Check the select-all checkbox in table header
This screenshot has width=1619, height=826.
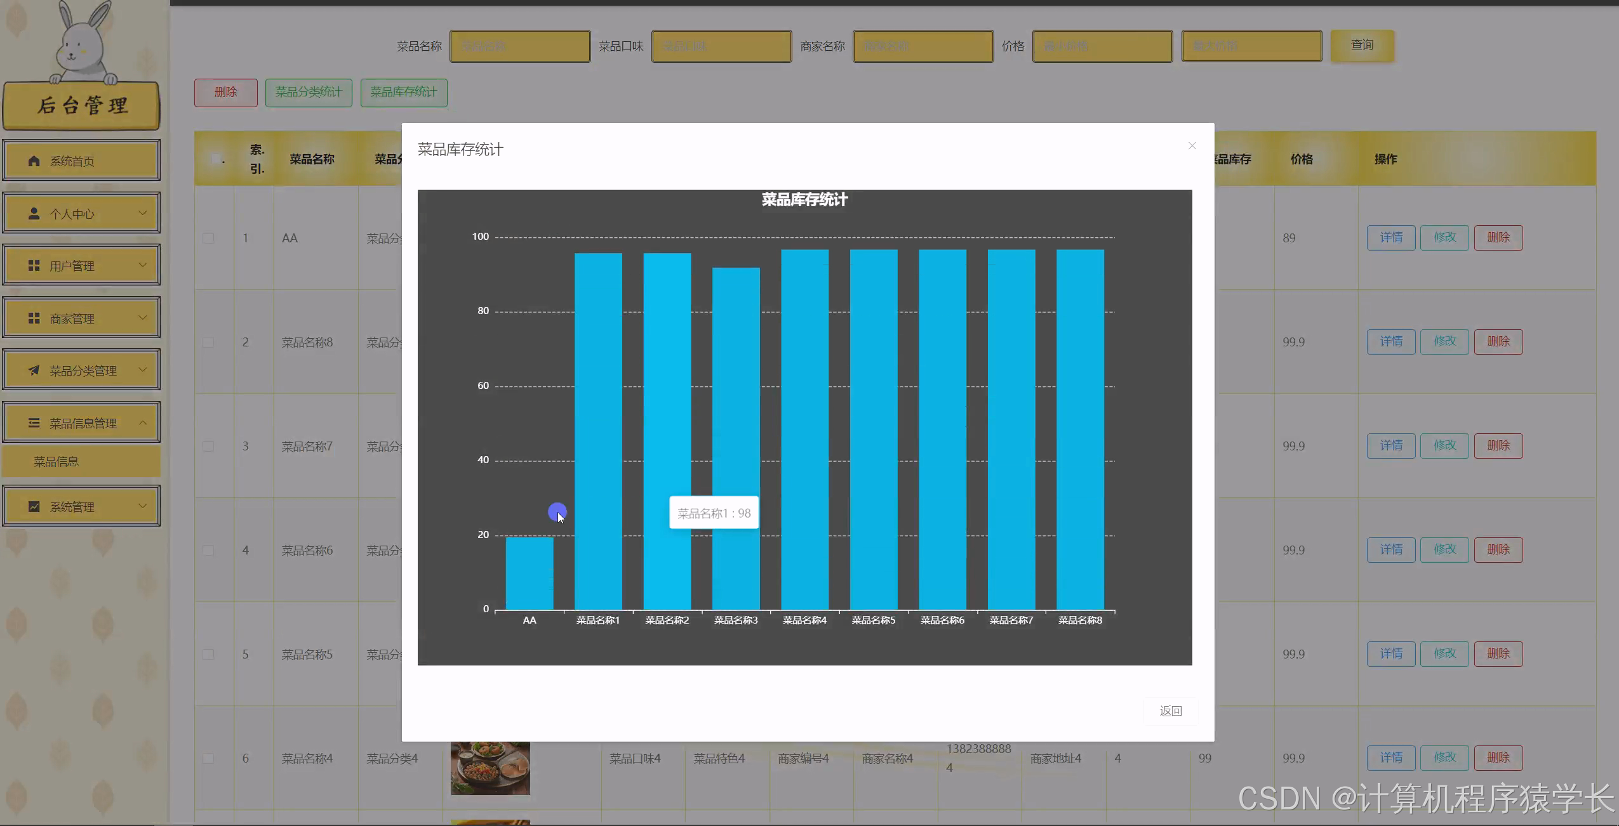coord(216,159)
